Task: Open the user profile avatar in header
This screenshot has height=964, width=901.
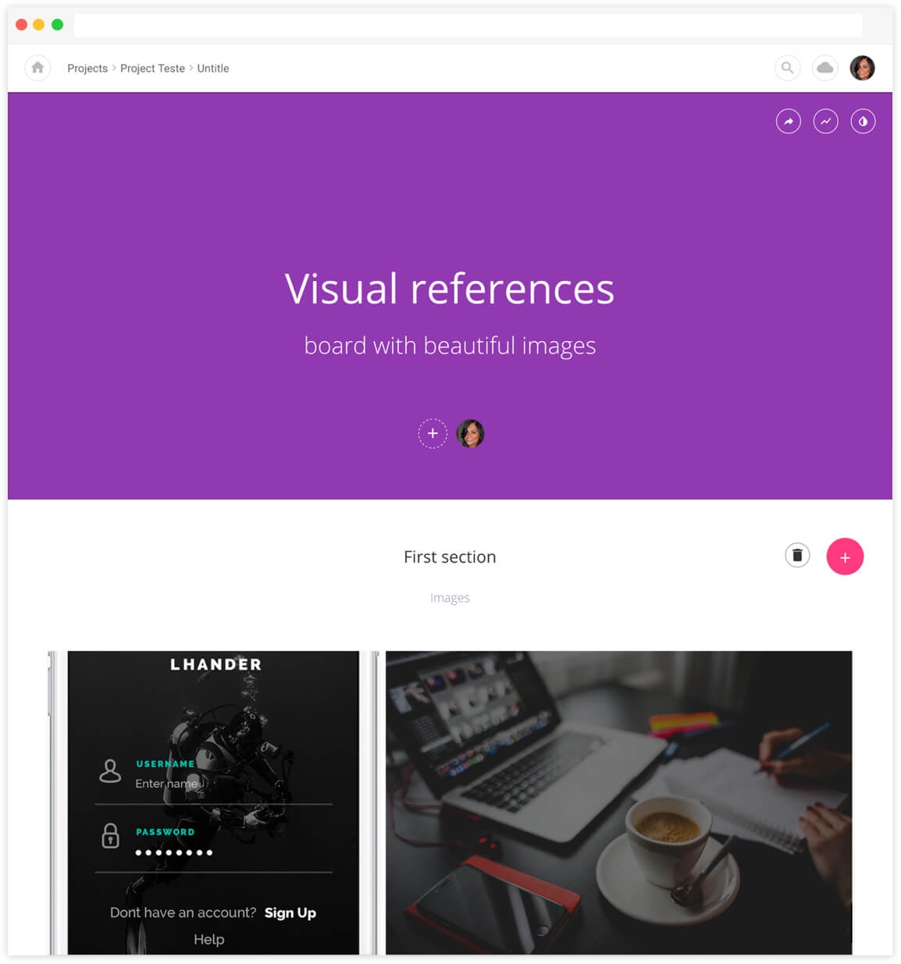Action: pyautogui.click(x=863, y=68)
